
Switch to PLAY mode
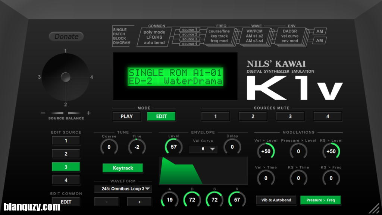coord(127,116)
